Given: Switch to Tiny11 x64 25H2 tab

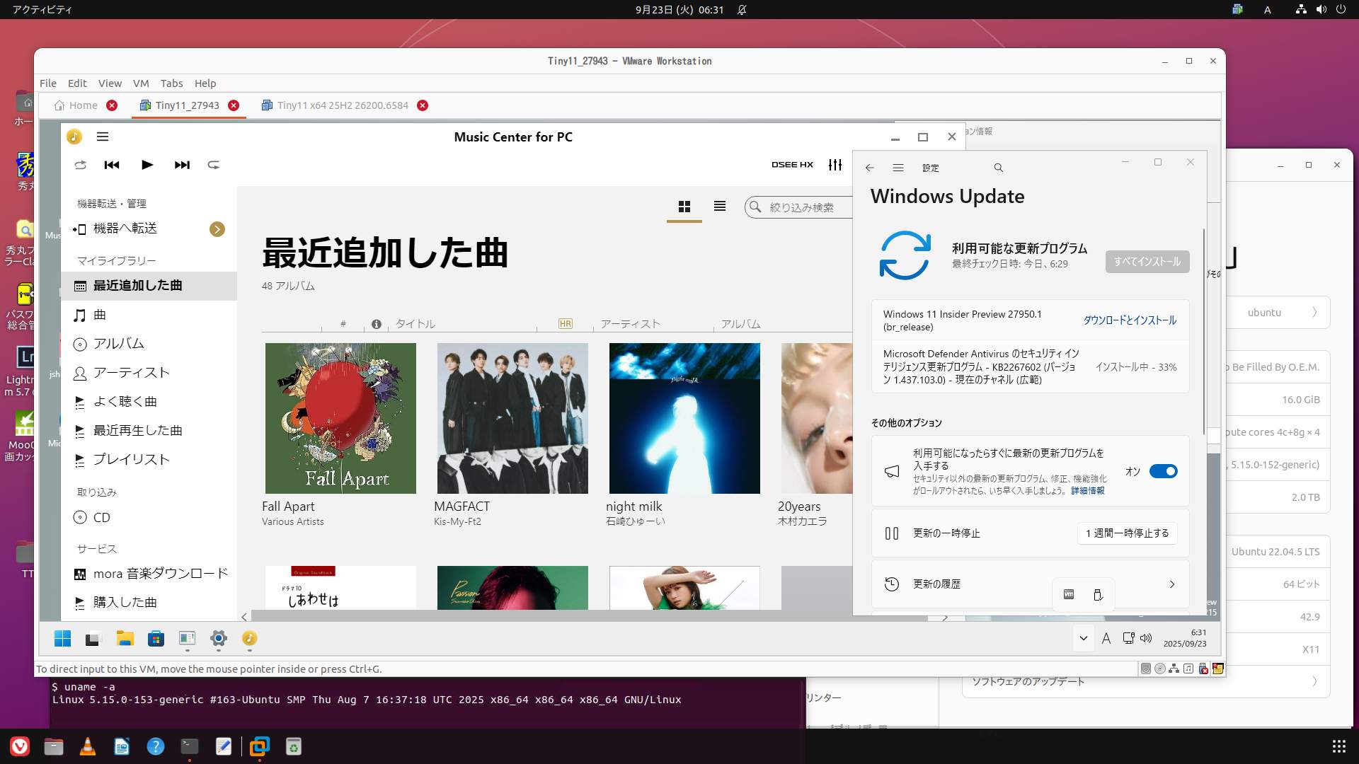Looking at the screenshot, I should (343, 105).
